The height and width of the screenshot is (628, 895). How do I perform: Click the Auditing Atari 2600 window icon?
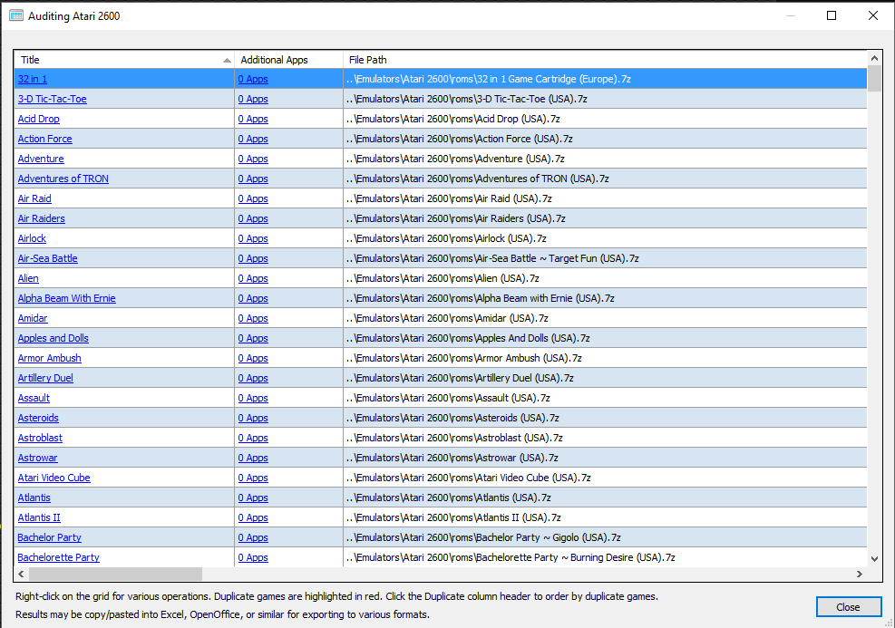[x=16, y=16]
